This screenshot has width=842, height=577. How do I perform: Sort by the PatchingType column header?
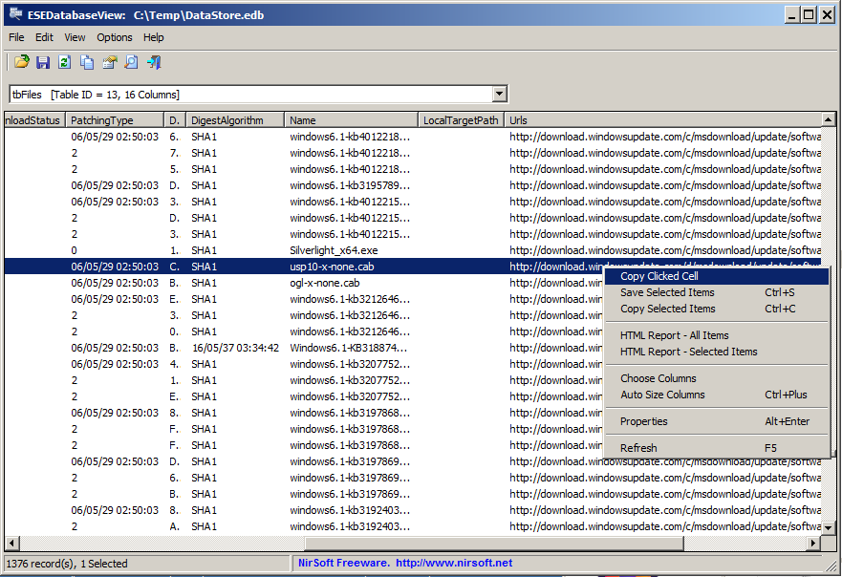pos(115,120)
